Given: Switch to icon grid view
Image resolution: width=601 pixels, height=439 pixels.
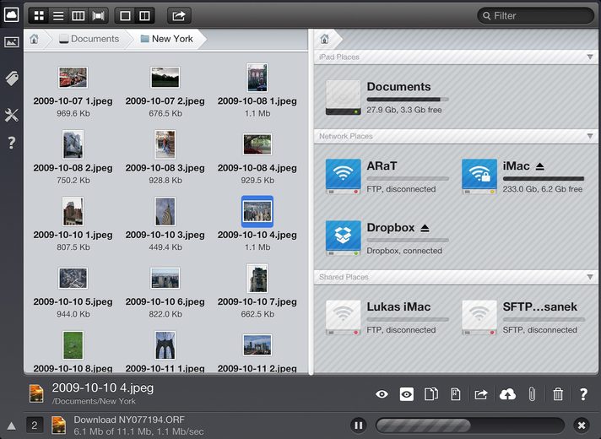Looking at the screenshot, I should pyautogui.click(x=39, y=16).
